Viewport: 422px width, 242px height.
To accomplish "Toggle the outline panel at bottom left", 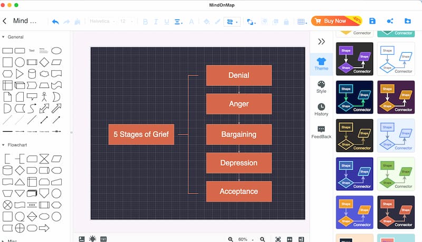I will click(x=82, y=239).
